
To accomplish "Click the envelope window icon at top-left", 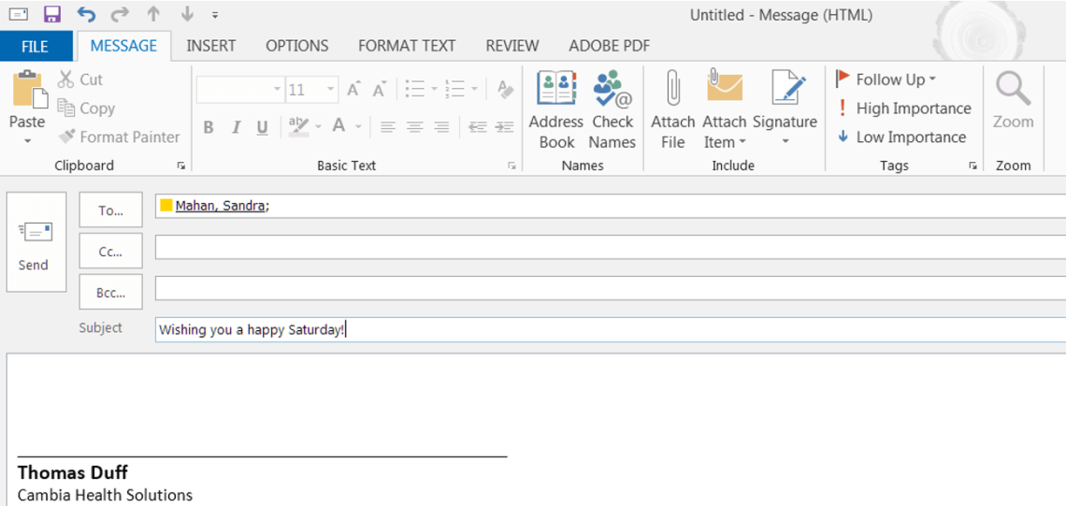I will coord(18,14).
